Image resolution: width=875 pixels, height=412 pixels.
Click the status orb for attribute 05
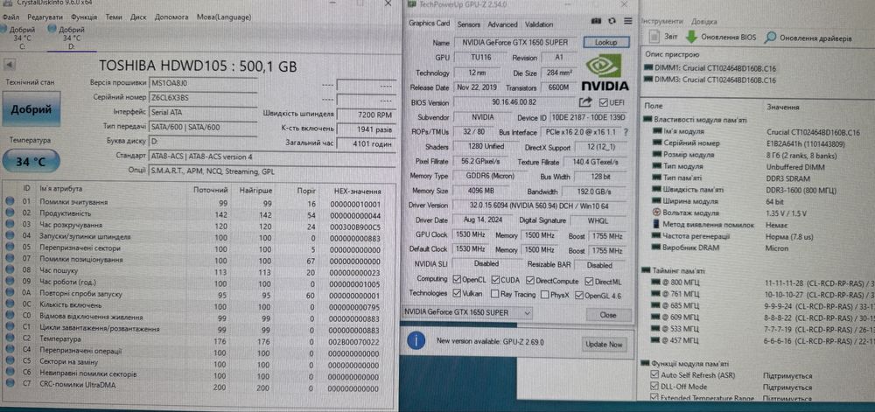point(10,248)
